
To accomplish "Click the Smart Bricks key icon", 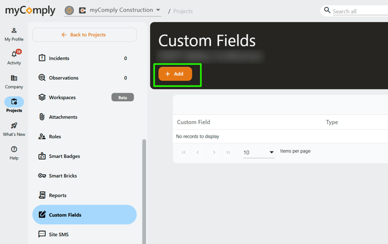I will coord(42,176).
